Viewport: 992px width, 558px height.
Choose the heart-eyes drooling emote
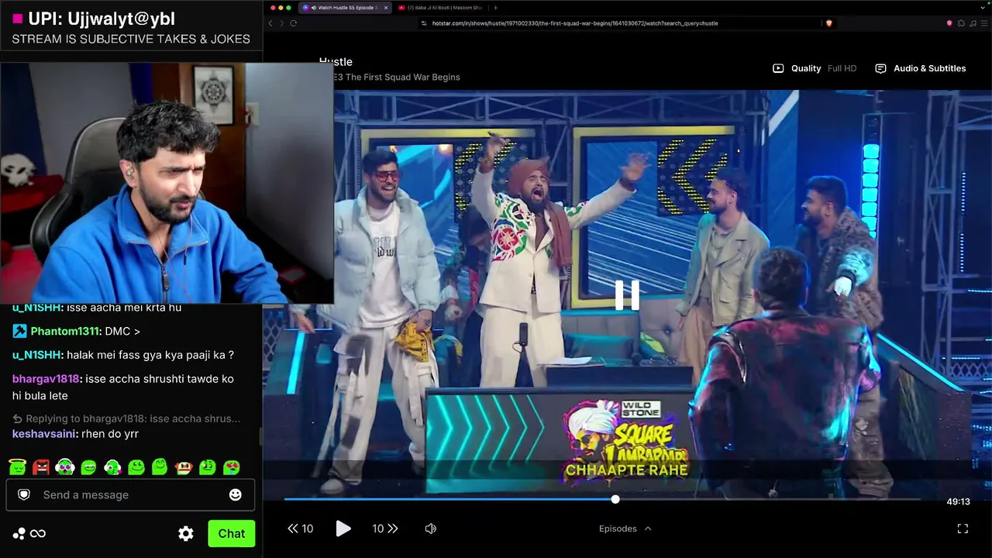point(231,467)
